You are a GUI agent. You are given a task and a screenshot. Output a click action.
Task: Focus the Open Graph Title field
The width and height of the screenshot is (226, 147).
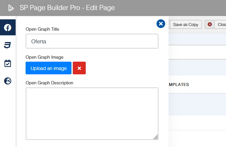point(92,41)
